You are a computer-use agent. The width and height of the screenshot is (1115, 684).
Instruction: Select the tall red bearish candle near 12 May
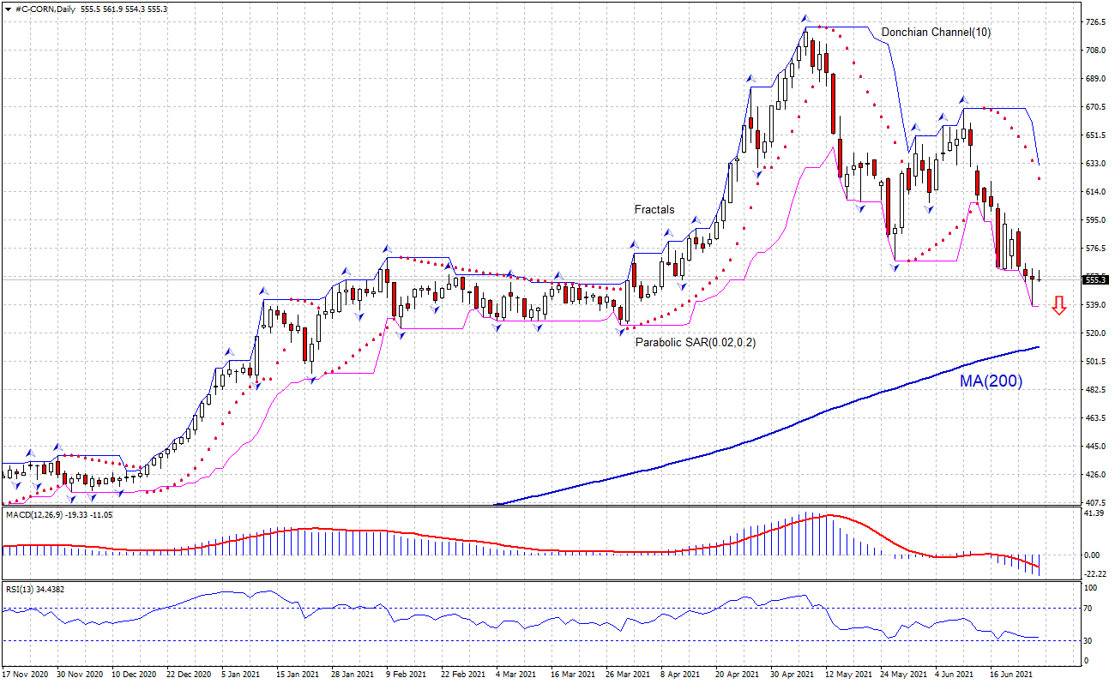(x=832, y=103)
